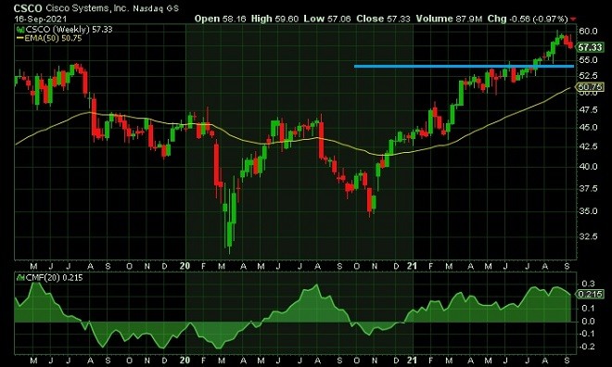This screenshot has width=612, height=367.
Task: Click the -0.2 label on CMF axis
Action: [x=588, y=347]
